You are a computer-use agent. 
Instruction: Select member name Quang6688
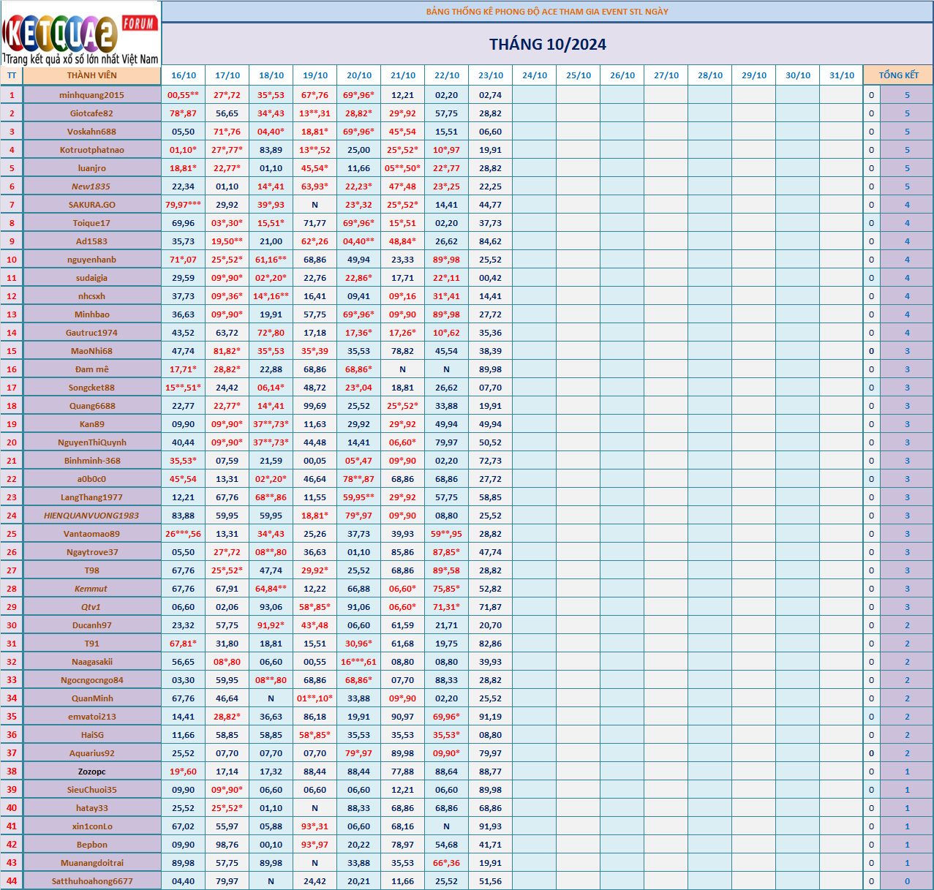click(92, 406)
